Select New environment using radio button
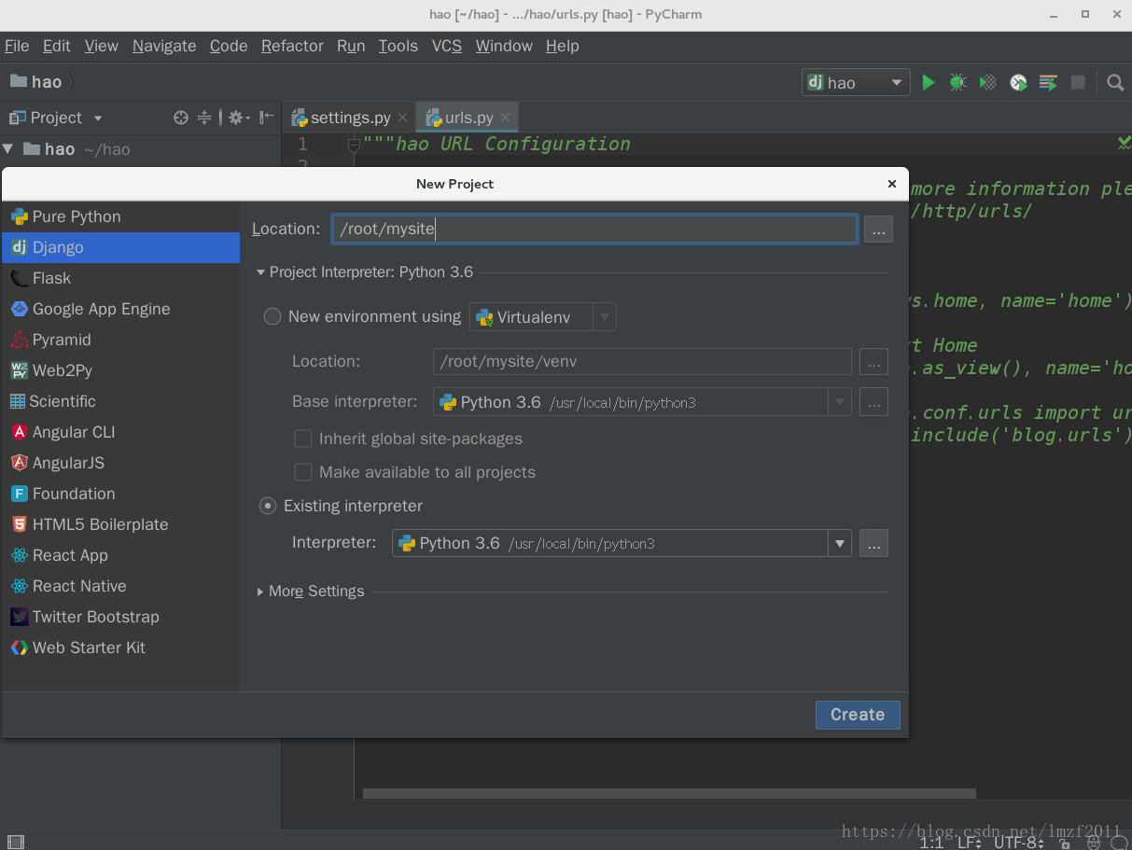The height and width of the screenshot is (850, 1132). coord(273,316)
